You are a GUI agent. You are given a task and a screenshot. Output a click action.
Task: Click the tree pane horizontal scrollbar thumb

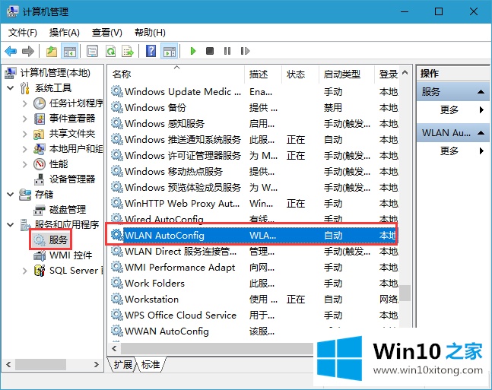(40, 365)
